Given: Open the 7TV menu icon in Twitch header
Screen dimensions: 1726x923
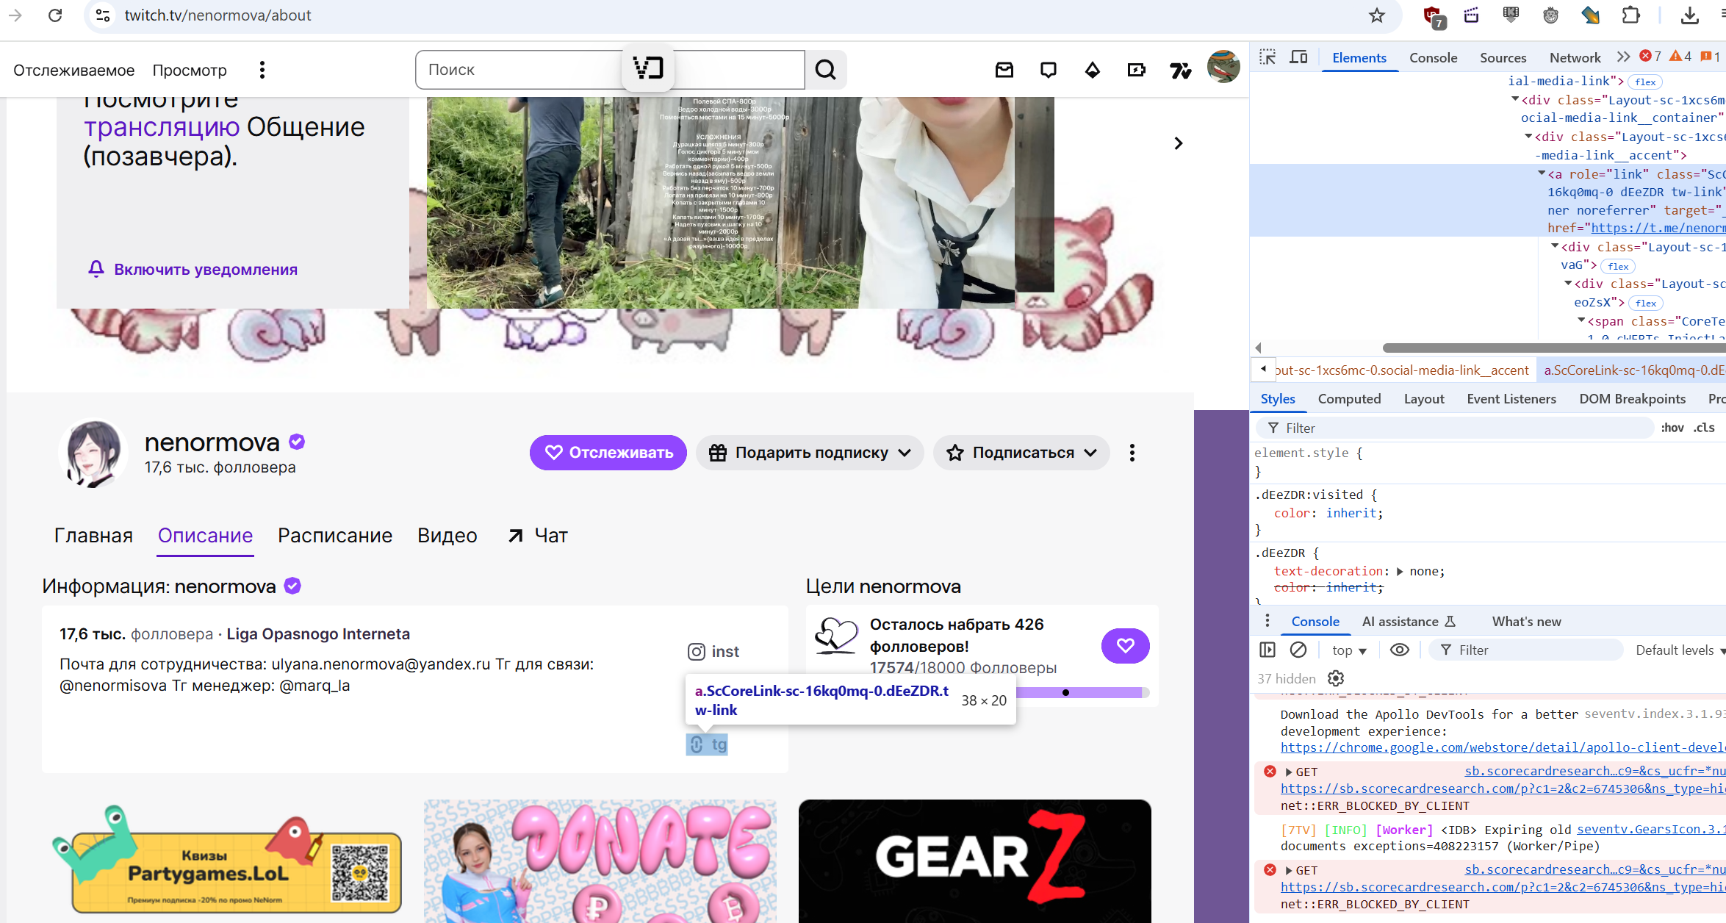Looking at the screenshot, I should (1181, 70).
